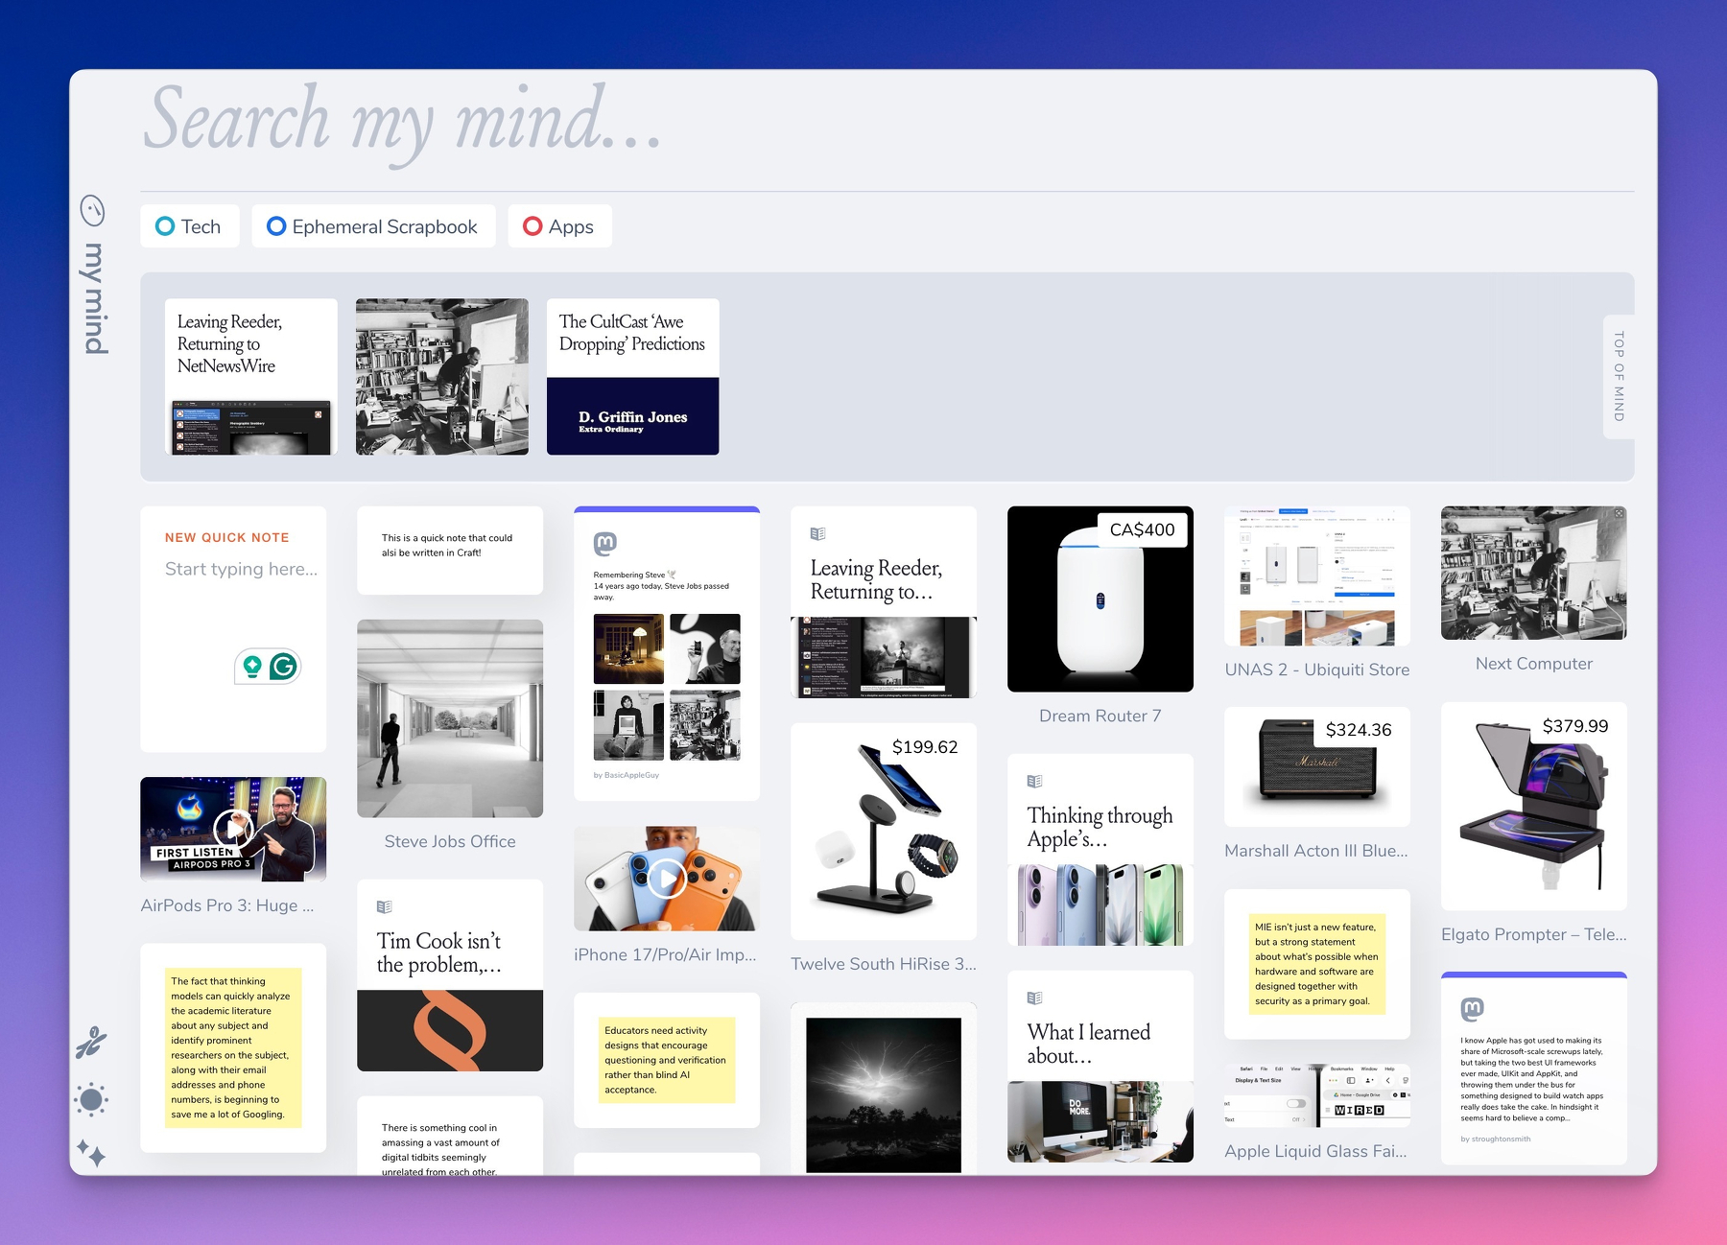Viewport: 1727px width, 1245px height.
Task: Filter by the Tech tag
Action: [190, 226]
